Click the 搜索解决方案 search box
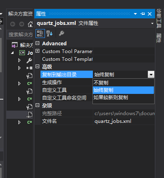164x178 pixels. point(20,35)
